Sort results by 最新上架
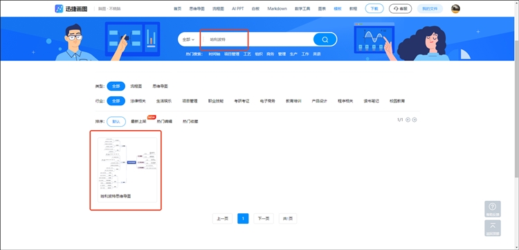The image size is (519, 250). pos(138,121)
